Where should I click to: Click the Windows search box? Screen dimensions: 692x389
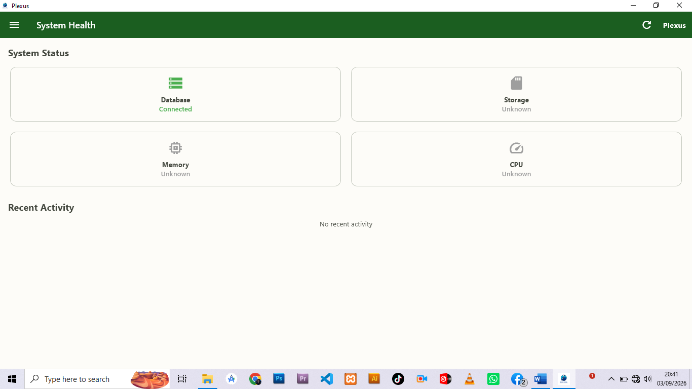(97, 379)
